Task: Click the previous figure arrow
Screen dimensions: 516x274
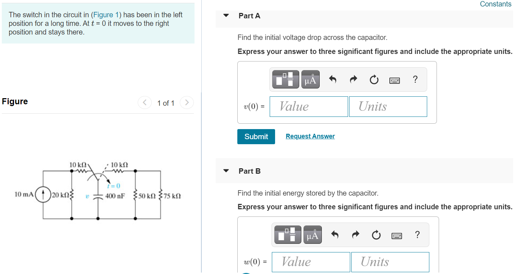Action: 145,102
